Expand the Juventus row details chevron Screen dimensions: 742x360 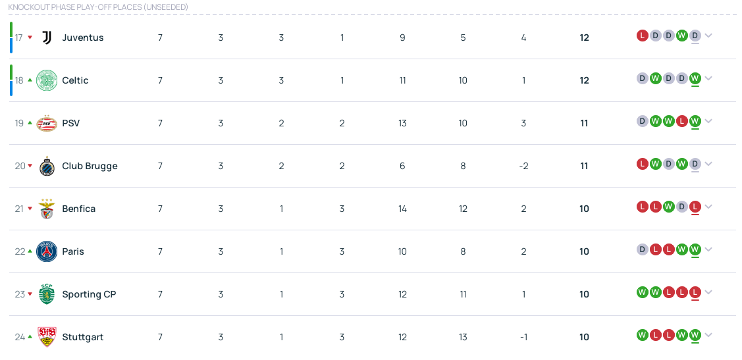[x=708, y=36]
